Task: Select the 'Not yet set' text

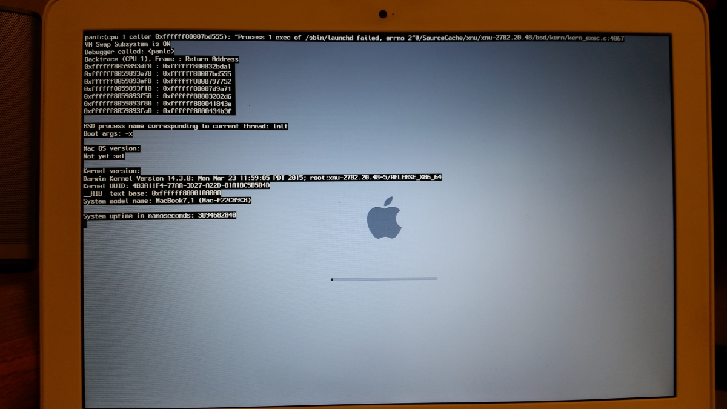Action: [104, 156]
